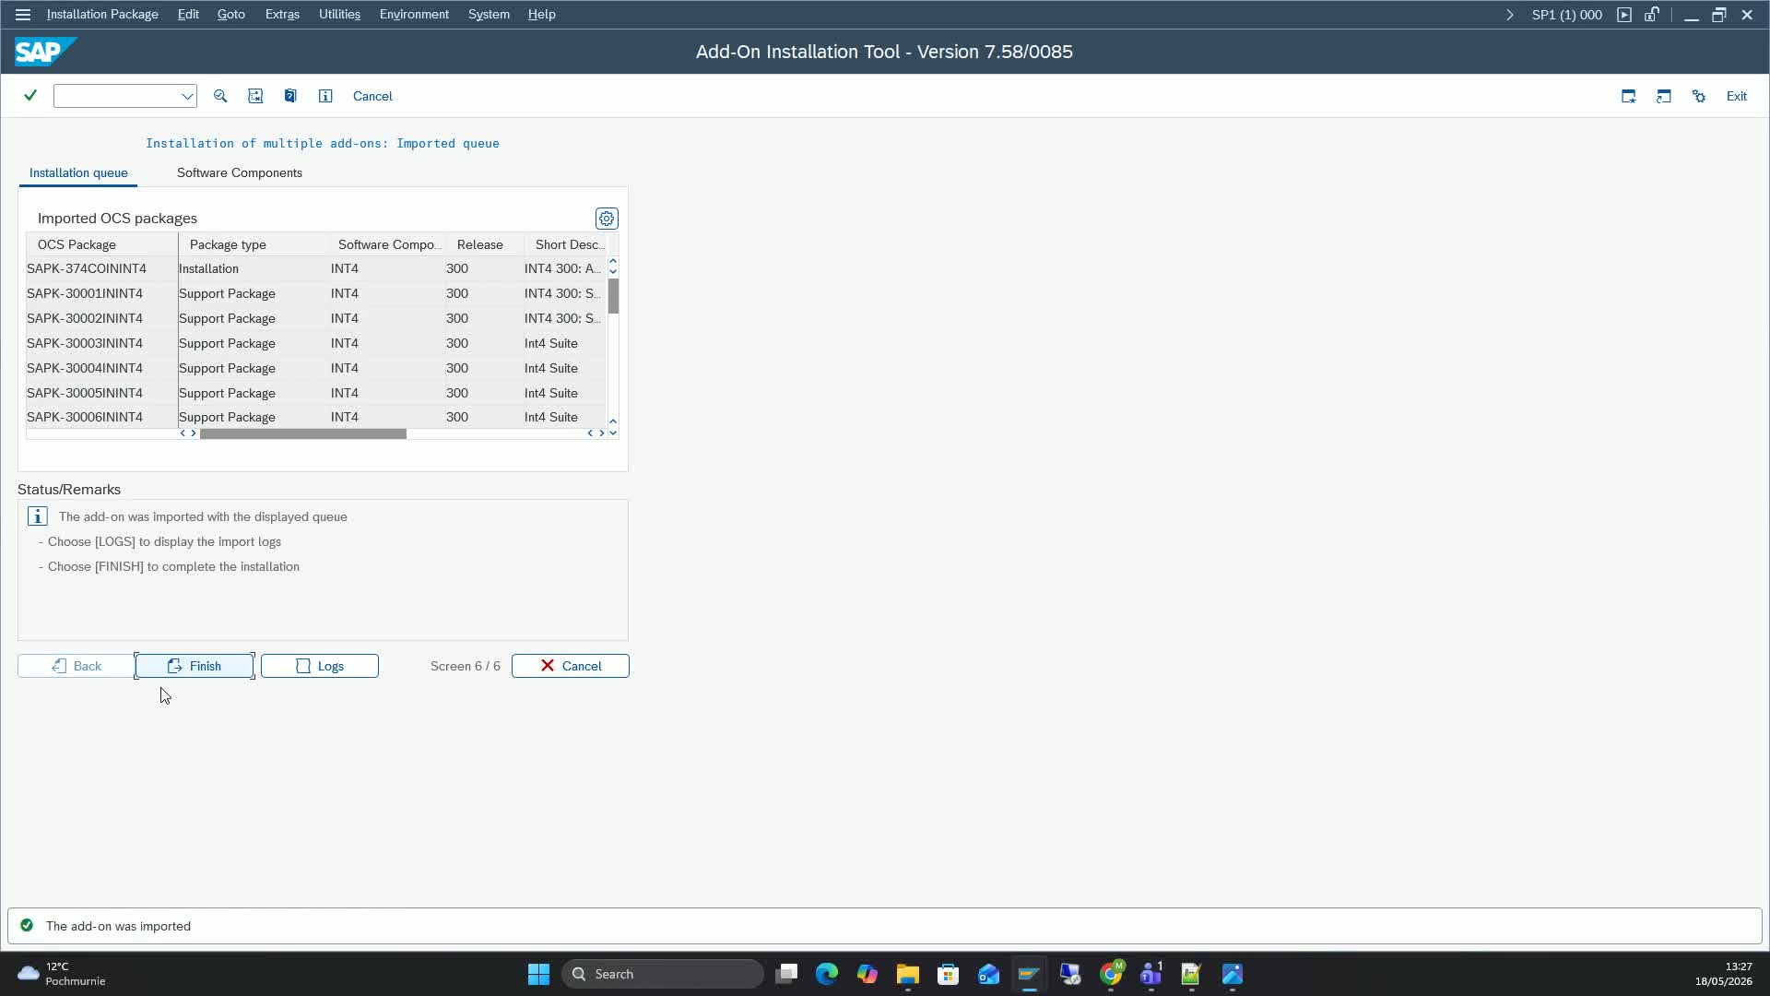Image resolution: width=1770 pixels, height=996 pixels.
Task: Click Finish to complete installation
Action: (195, 666)
